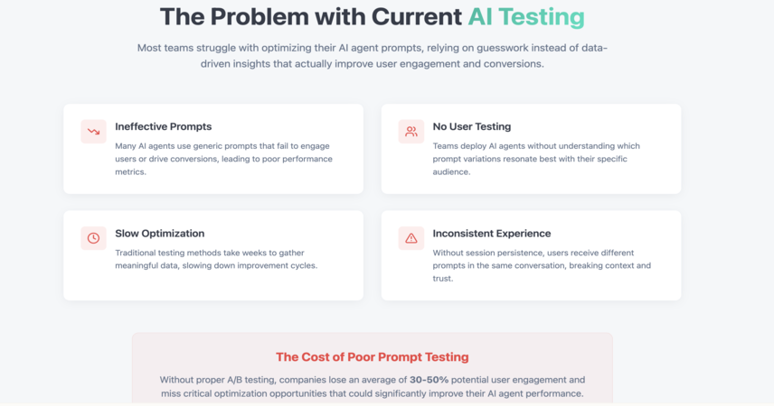The height and width of the screenshot is (406, 774).
Task: Select the No User Testing card title
Action: pos(472,126)
